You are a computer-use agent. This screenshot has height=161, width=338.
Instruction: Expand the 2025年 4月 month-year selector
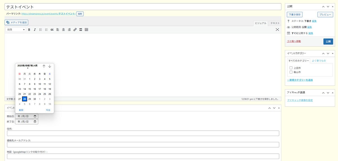click(x=28, y=66)
